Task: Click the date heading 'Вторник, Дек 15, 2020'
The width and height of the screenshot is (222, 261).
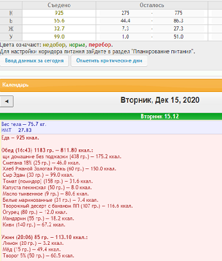Action: point(160,100)
